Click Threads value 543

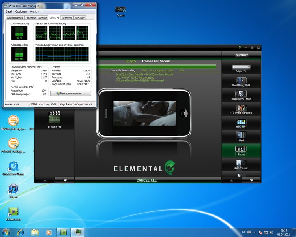[88, 74]
